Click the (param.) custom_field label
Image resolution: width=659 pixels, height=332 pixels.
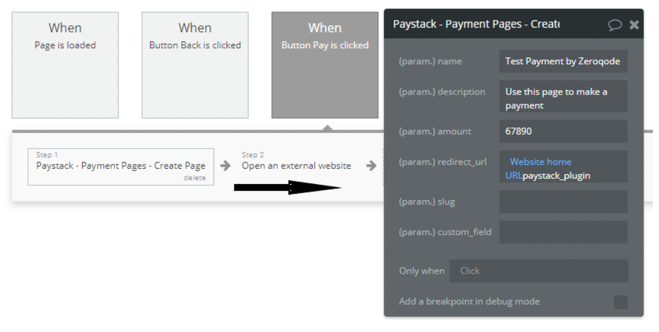[x=445, y=232]
